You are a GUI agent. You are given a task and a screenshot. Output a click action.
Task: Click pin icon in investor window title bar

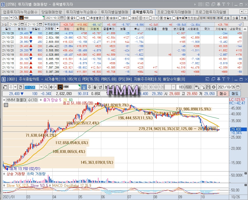[x=219, y=4]
